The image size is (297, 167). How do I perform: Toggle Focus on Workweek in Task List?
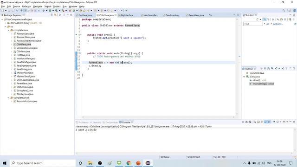pyautogui.click(x=273, y=19)
